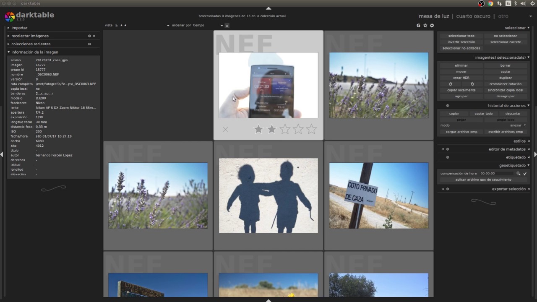Reset the historial de acciones module

point(448,106)
